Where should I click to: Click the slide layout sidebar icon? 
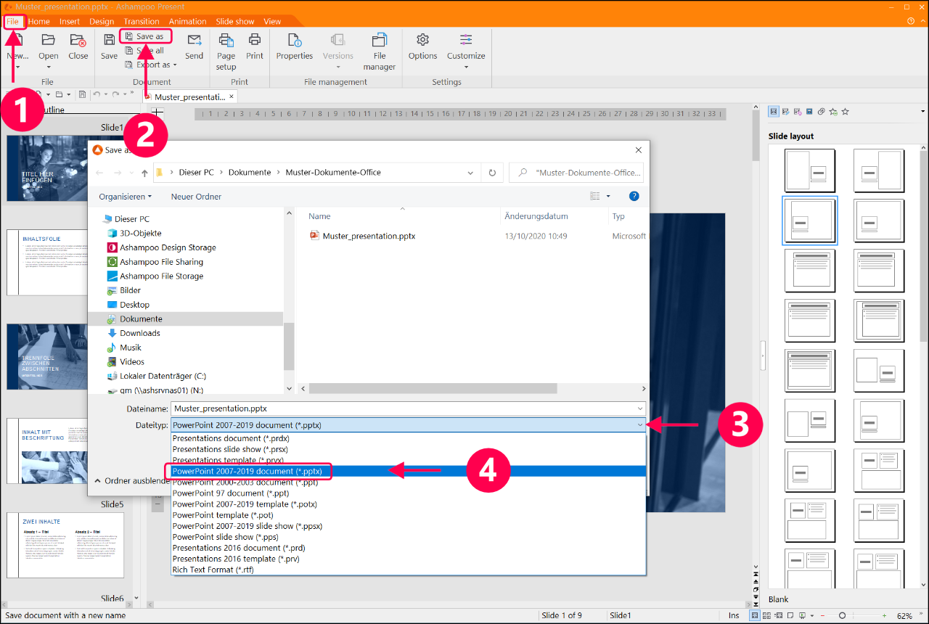point(774,112)
